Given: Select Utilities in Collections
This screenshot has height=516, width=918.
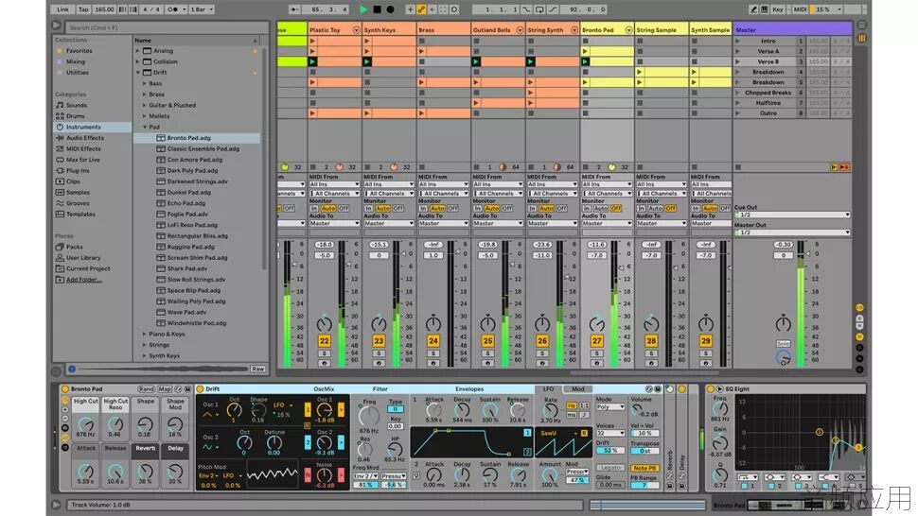Looking at the screenshot, I should pos(78,73).
